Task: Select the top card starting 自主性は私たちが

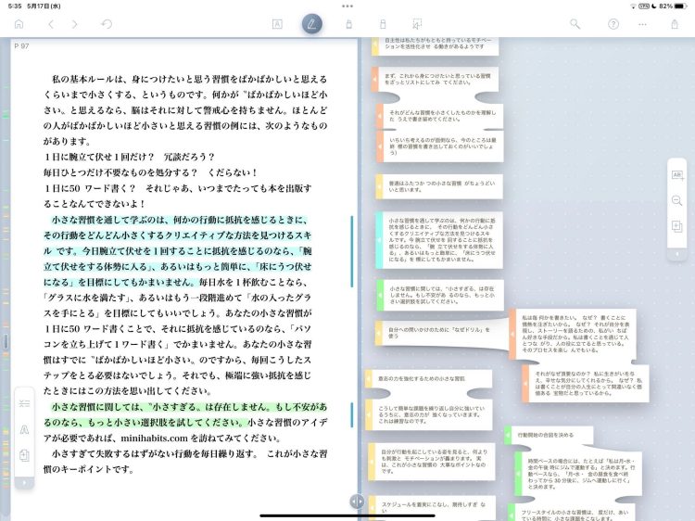Action: [x=436, y=44]
